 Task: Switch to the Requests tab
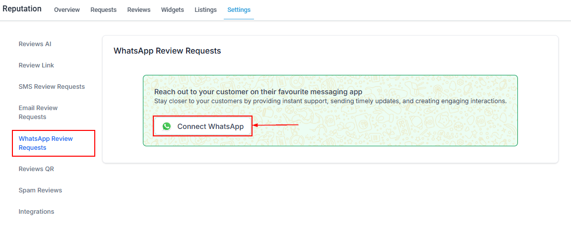pyautogui.click(x=103, y=10)
